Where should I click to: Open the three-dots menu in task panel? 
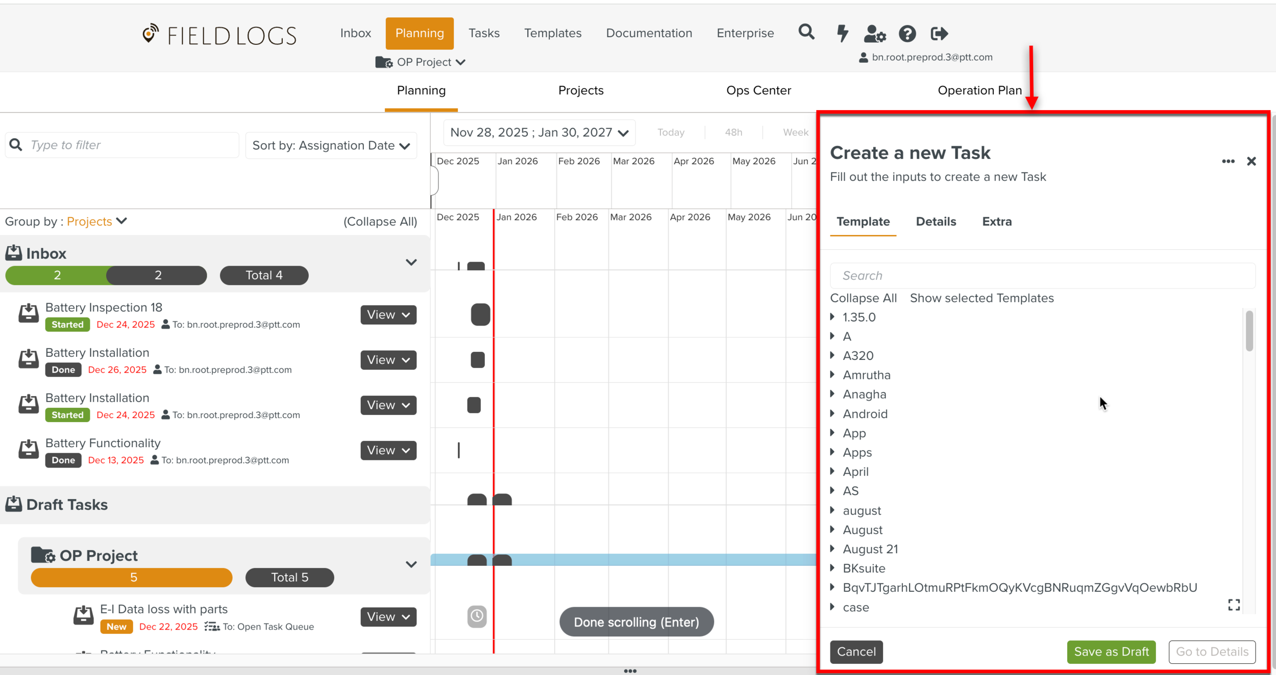1228,161
